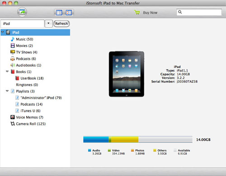Click the UserBook red book icon
226x176 pixels.
pos(17,78)
